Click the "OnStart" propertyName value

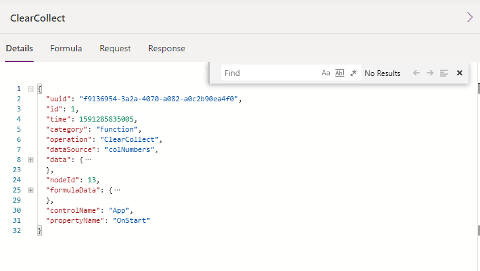[132, 220]
